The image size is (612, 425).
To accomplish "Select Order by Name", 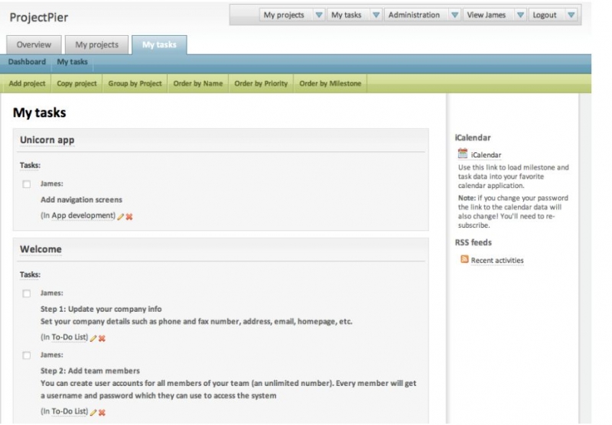I will (x=198, y=83).
